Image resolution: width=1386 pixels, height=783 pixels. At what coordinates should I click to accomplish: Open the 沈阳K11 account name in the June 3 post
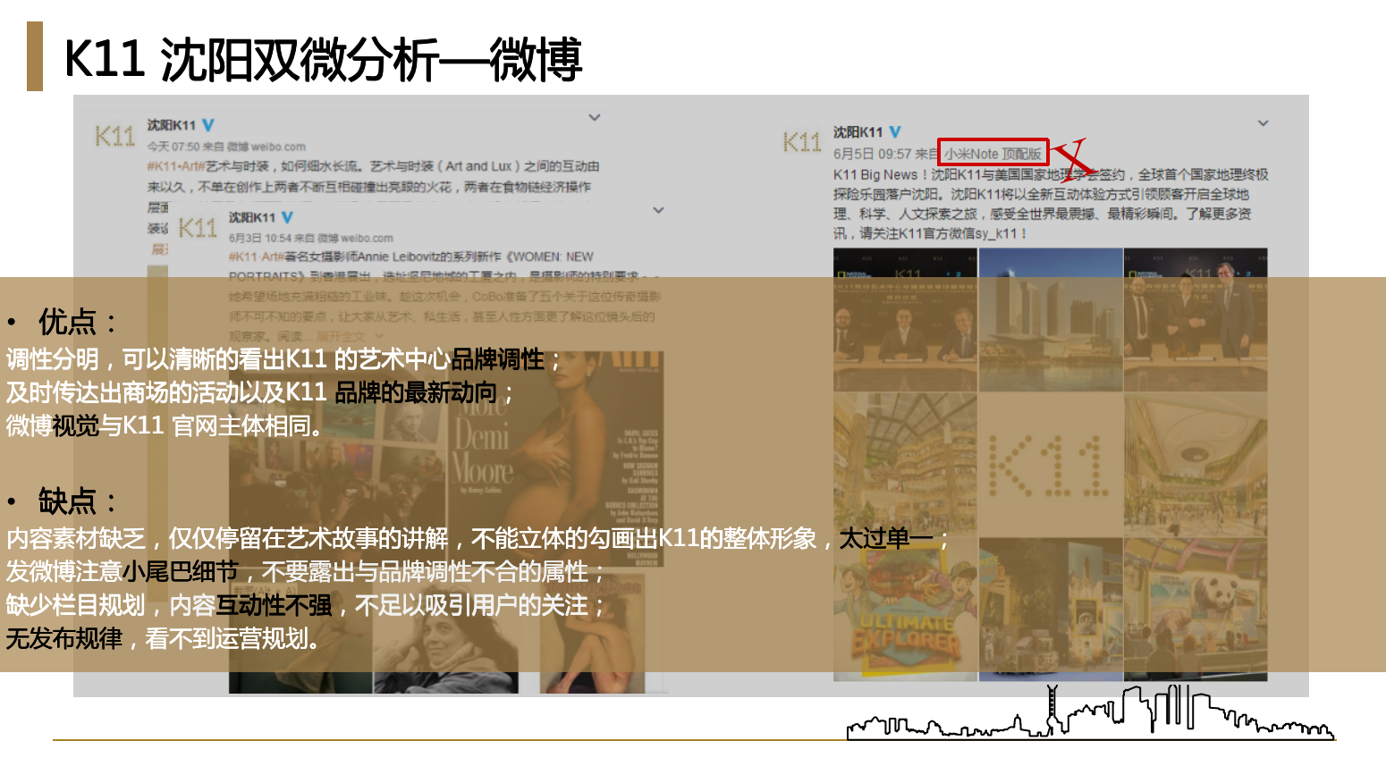coord(252,217)
